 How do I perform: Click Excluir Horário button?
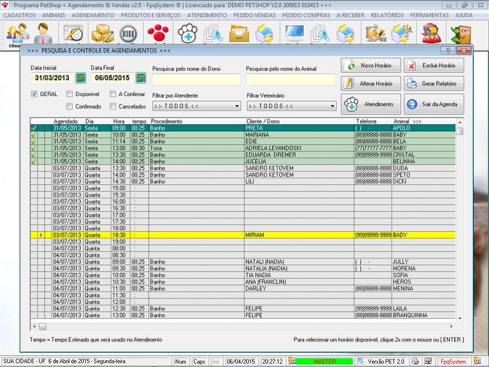point(434,65)
